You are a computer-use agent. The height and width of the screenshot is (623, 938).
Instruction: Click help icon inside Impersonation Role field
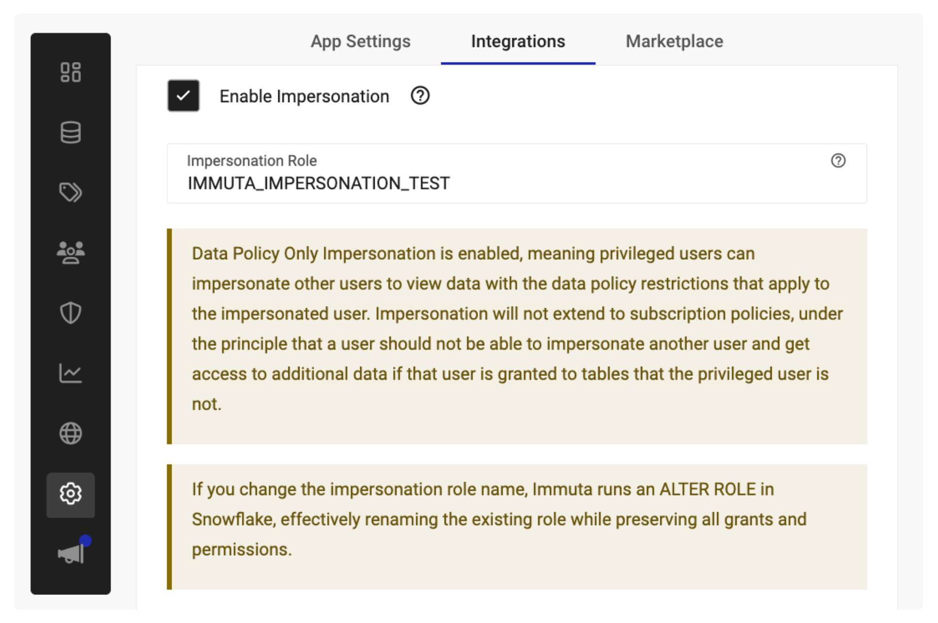point(838,160)
